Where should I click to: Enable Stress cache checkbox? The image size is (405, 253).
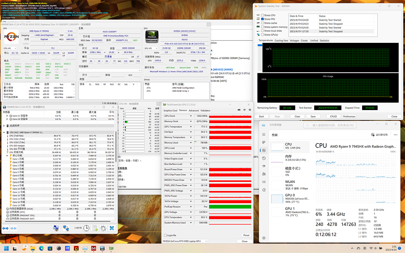click(x=263, y=23)
